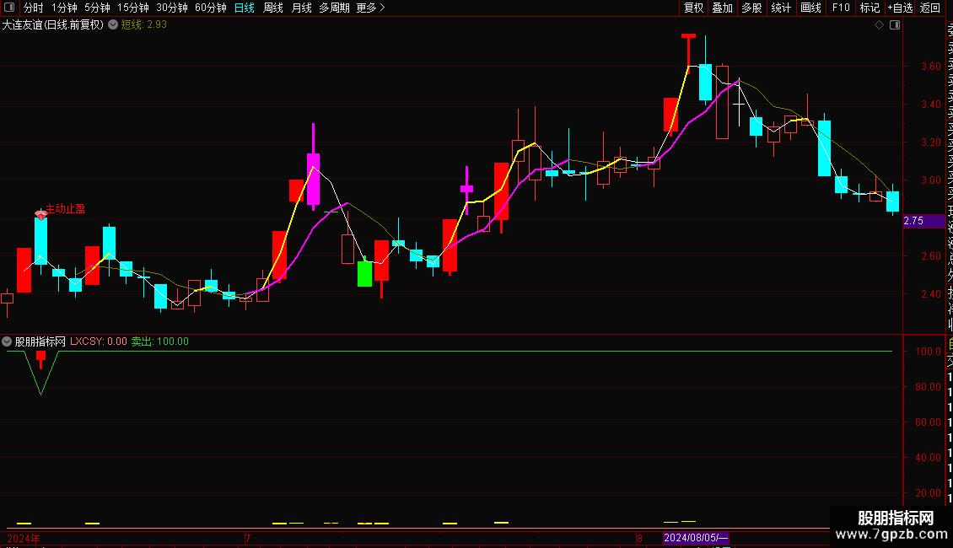Viewport: 953px width, 548px height.
Task: Select the 60分钟 period
Action: (x=211, y=8)
